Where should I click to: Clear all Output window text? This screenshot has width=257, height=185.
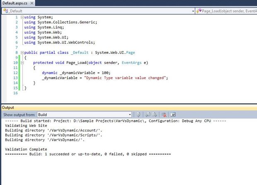click(164, 114)
